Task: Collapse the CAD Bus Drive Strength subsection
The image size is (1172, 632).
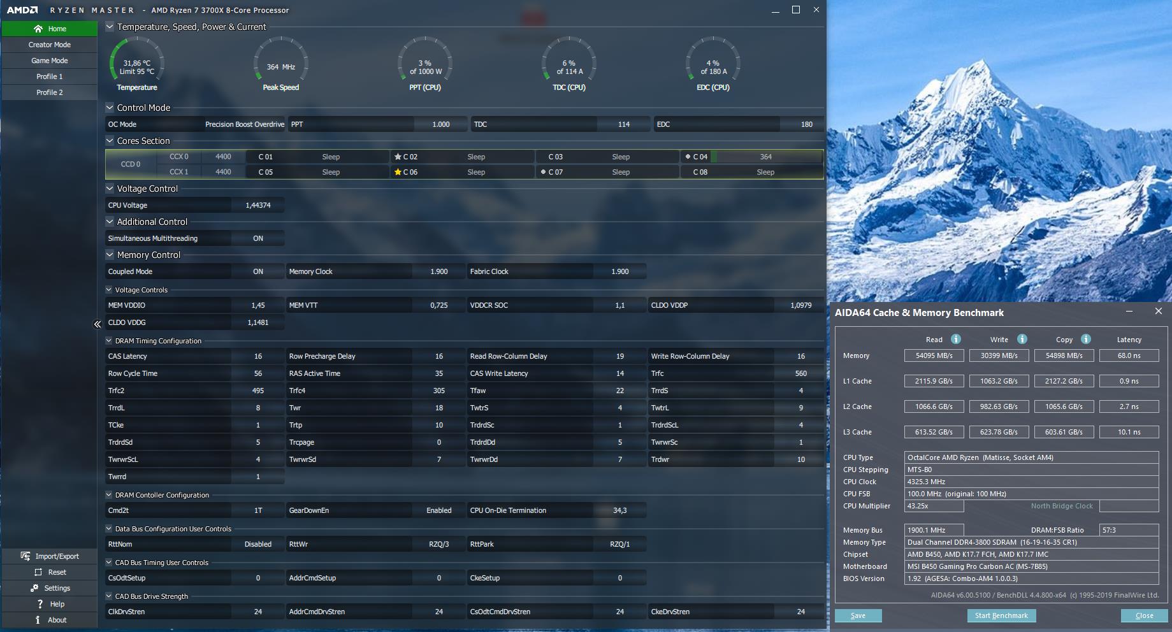Action: 109,596
